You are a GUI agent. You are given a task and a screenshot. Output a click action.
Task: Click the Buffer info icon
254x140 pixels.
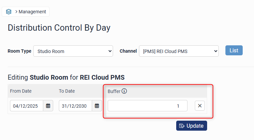[124, 91]
